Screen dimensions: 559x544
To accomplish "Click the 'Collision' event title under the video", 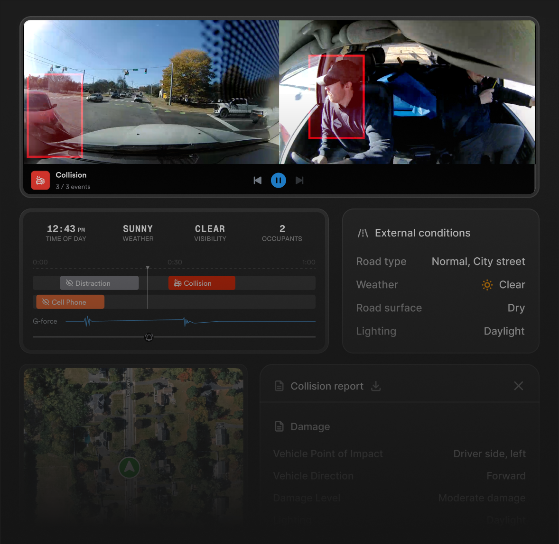I will click(71, 175).
